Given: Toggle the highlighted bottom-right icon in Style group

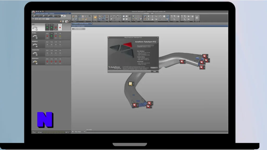Looking at the screenshot, I should pyautogui.click(x=141, y=19).
